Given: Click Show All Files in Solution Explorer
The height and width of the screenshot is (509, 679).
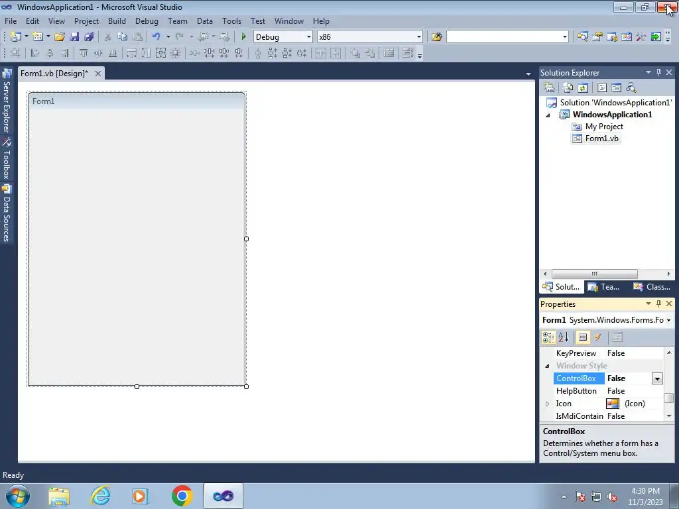Looking at the screenshot, I should [x=568, y=88].
